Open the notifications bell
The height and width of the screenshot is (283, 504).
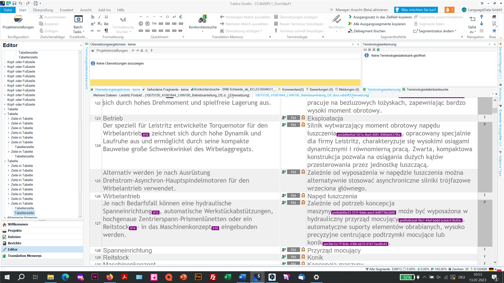pyautogui.click(x=449, y=10)
